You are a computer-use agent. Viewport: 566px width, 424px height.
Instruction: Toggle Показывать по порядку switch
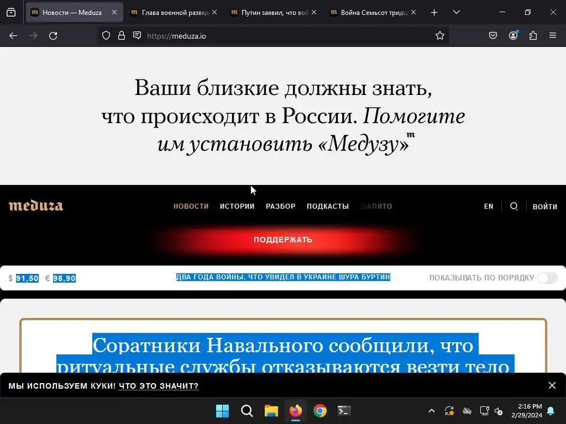[x=547, y=278]
